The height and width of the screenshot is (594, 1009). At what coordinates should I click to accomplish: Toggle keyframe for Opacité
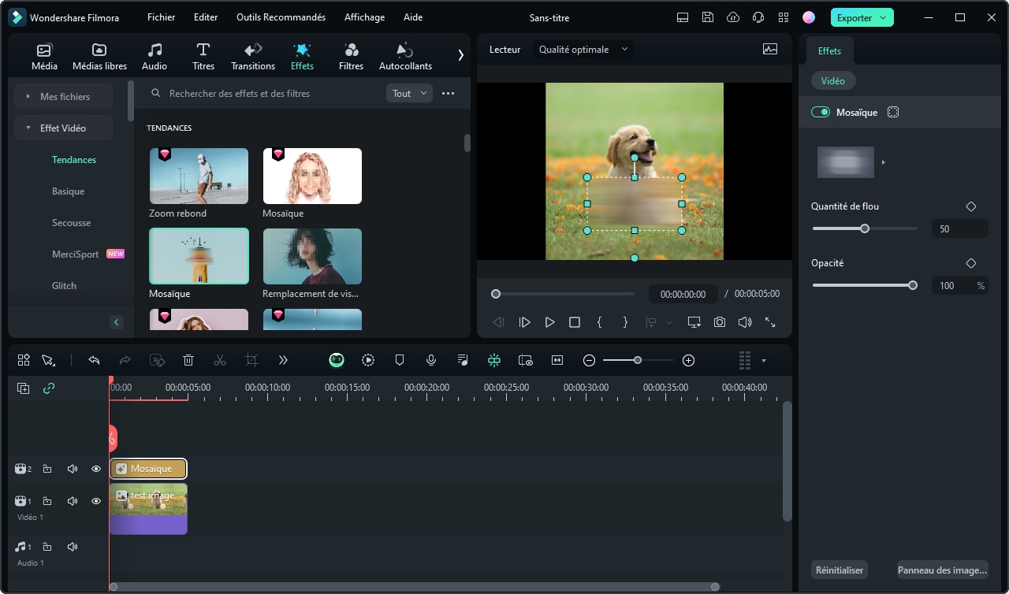[971, 263]
